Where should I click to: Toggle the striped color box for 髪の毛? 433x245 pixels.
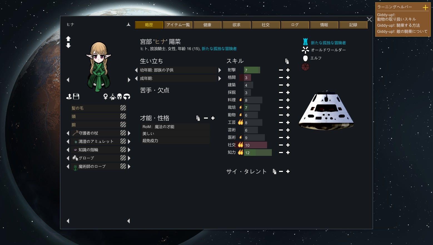pyautogui.click(x=123, y=108)
